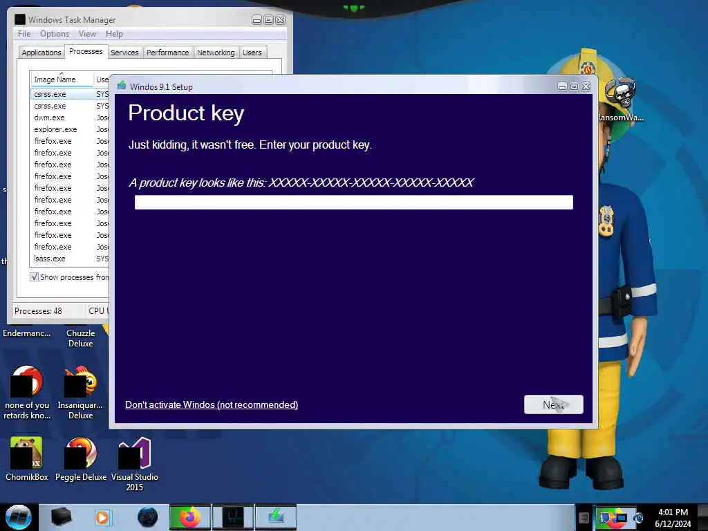Maximize the Windows Task Manager window

[268, 20]
